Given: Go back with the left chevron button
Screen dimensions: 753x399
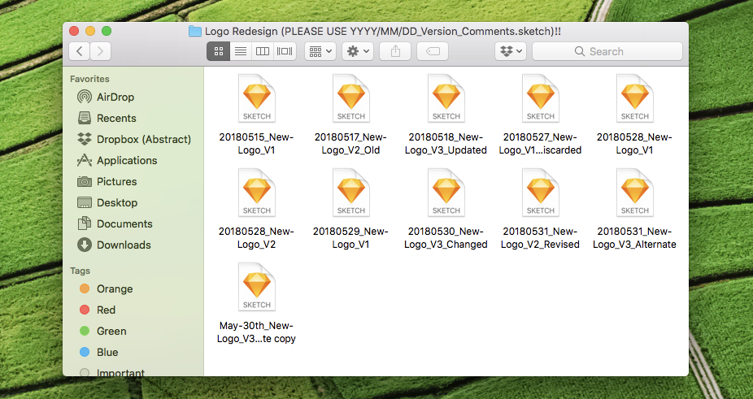Looking at the screenshot, I should pos(79,51).
